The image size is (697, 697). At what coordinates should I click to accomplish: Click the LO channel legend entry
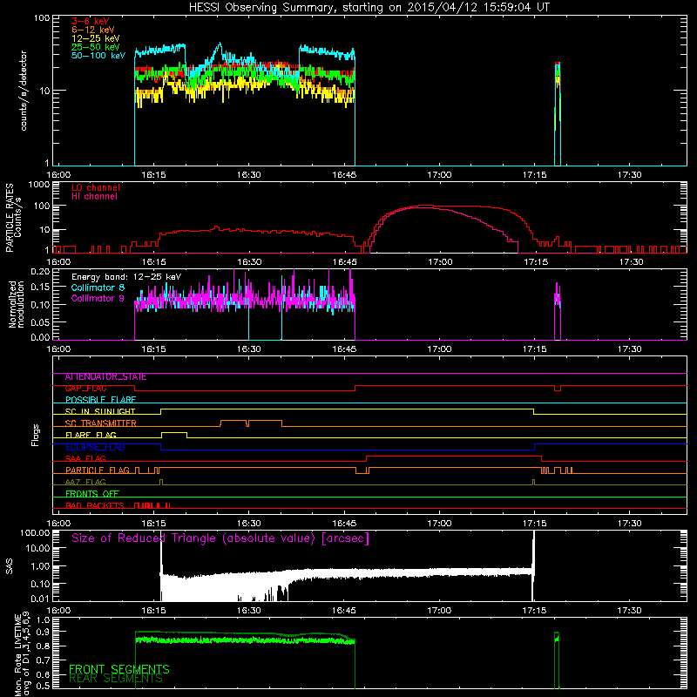[96, 187]
